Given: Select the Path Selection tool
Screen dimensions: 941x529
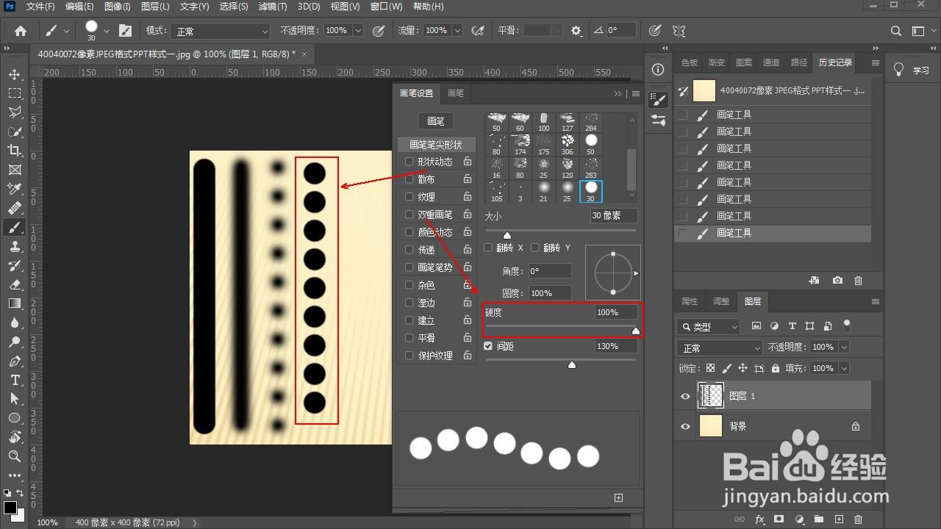Looking at the screenshot, I should (15, 398).
